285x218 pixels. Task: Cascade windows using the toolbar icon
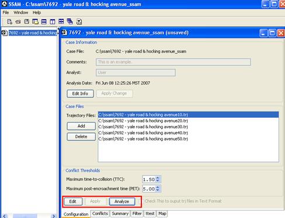pos(69,22)
